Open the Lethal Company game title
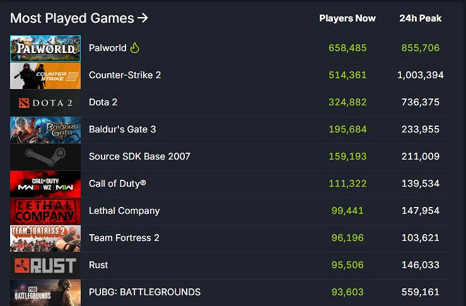The height and width of the screenshot is (306, 466). coord(124,211)
